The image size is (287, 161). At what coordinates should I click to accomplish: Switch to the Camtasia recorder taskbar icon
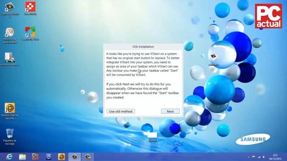[x=87, y=157]
